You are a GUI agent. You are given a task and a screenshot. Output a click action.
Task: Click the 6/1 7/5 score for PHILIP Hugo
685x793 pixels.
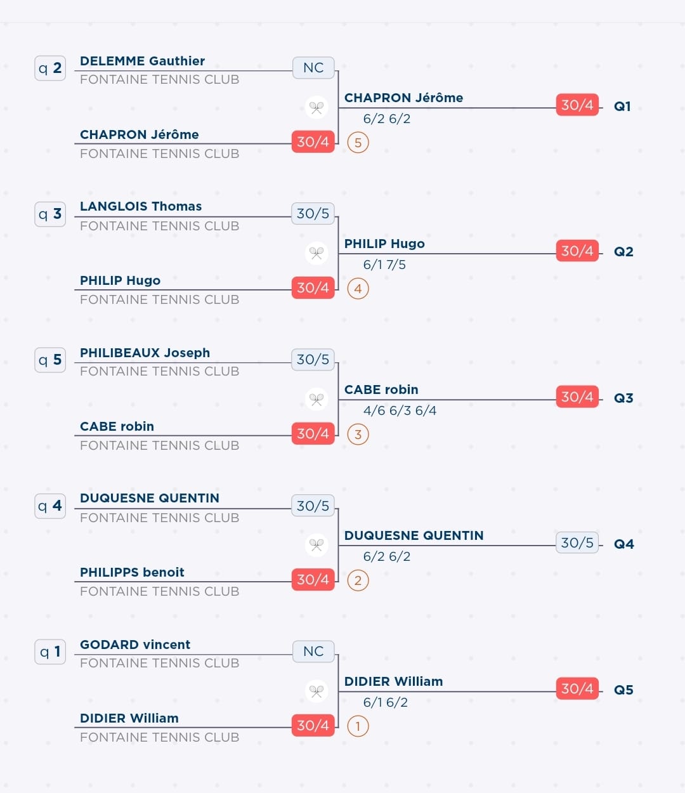pyautogui.click(x=384, y=265)
